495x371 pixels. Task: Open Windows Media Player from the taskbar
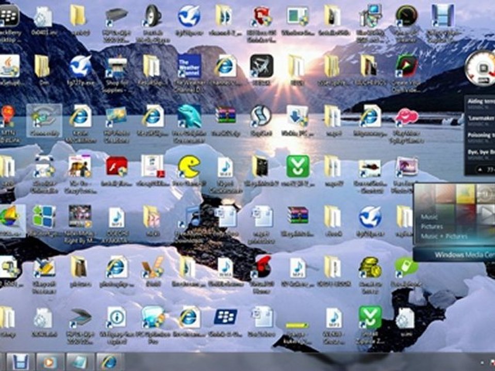pos(49,362)
